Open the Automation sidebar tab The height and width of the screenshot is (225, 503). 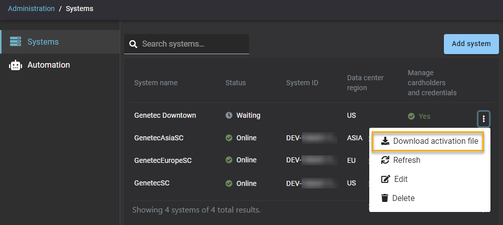48,65
